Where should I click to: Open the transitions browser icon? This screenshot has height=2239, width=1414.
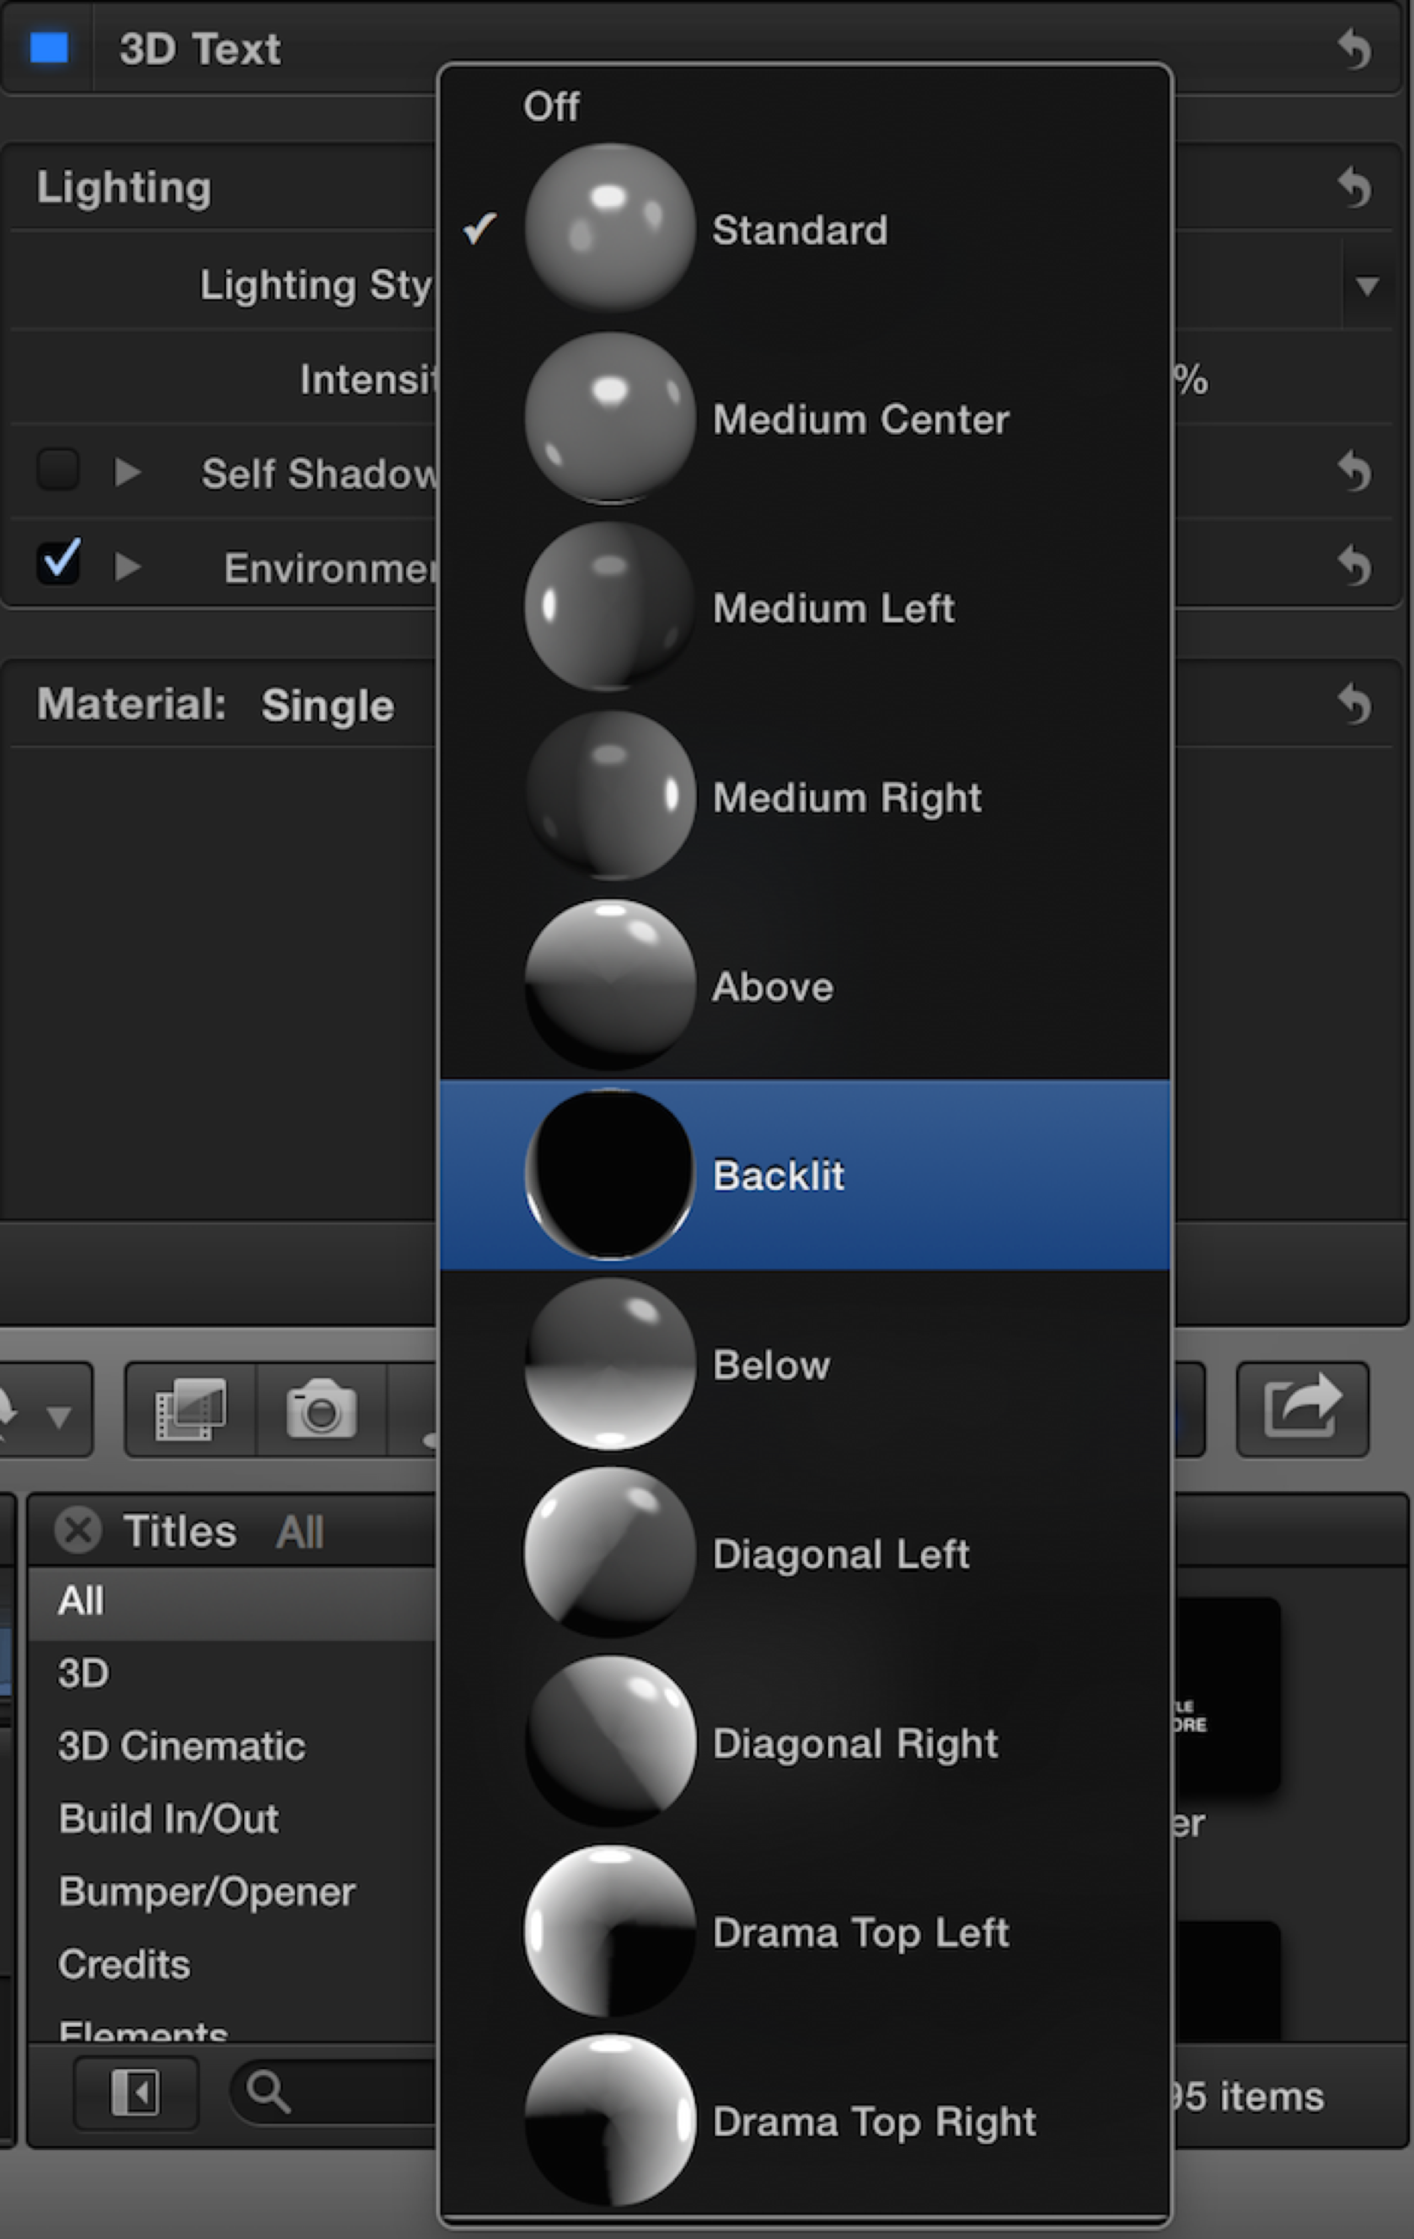(x=191, y=1410)
